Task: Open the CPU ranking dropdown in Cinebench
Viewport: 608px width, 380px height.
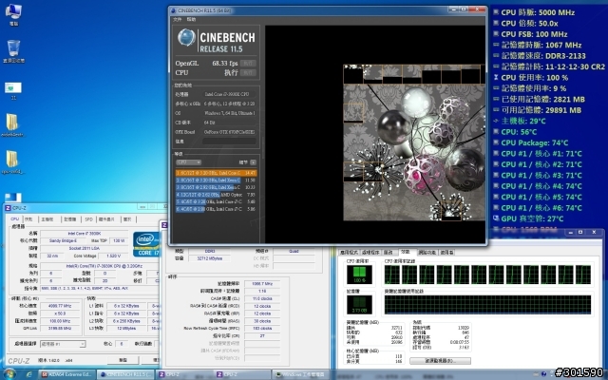Action: (188, 162)
